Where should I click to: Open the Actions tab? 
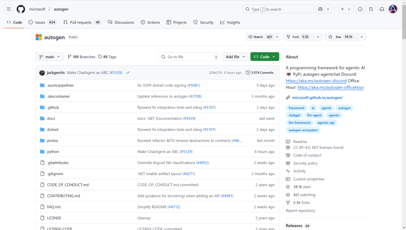coord(150,22)
